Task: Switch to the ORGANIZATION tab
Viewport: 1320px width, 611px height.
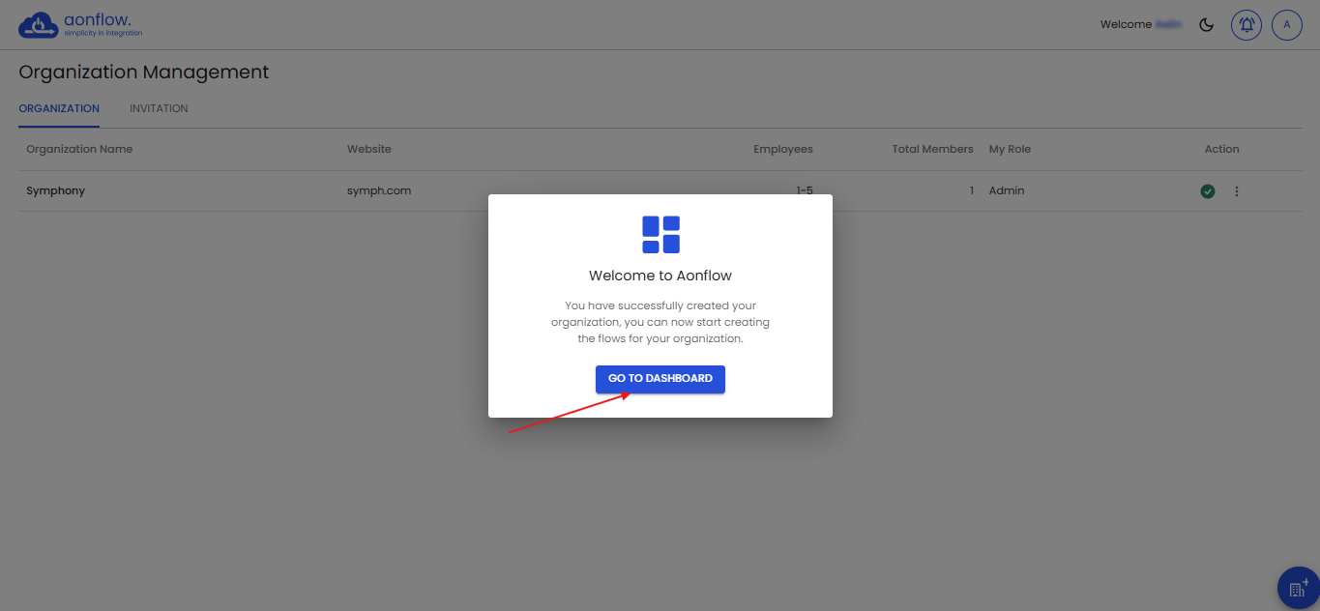Action: pyautogui.click(x=59, y=108)
